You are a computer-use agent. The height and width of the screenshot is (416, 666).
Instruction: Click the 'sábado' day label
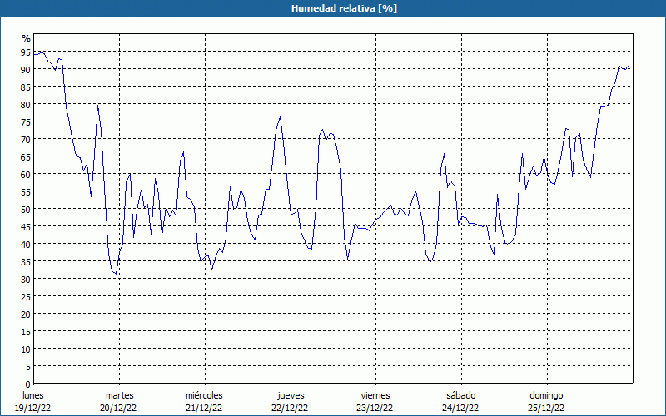point(461,396)
